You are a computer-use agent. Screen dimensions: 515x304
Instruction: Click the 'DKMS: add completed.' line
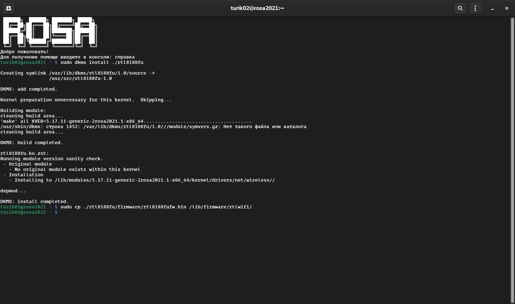pos(29,89)
